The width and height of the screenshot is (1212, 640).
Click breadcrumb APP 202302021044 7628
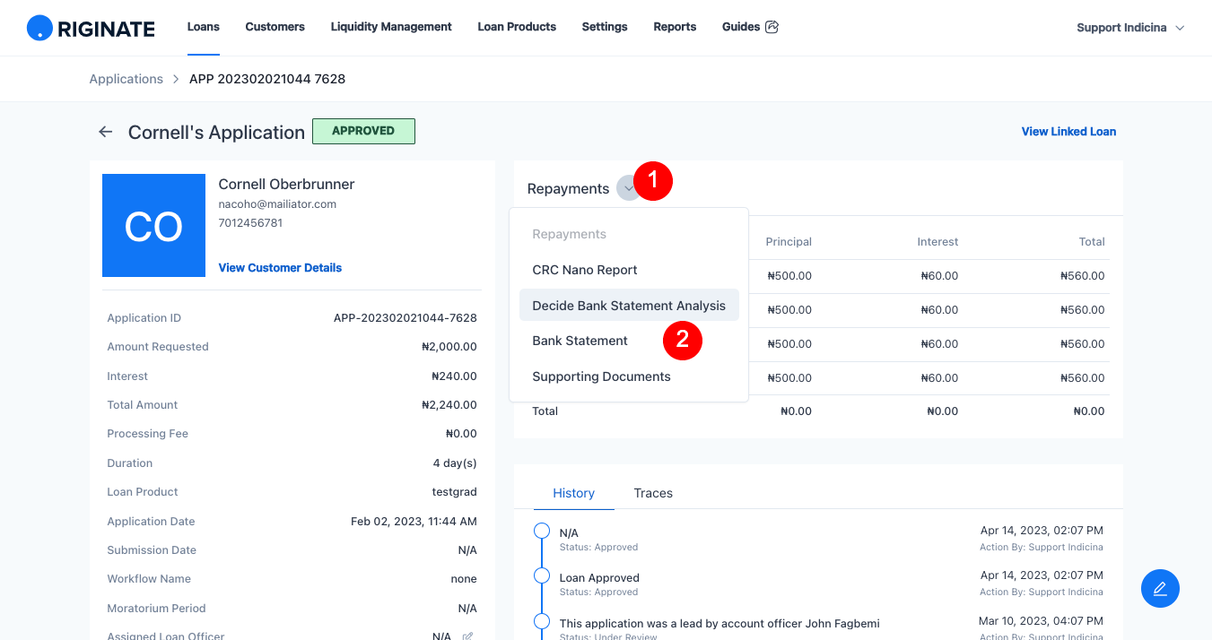(x=267, y=79)
